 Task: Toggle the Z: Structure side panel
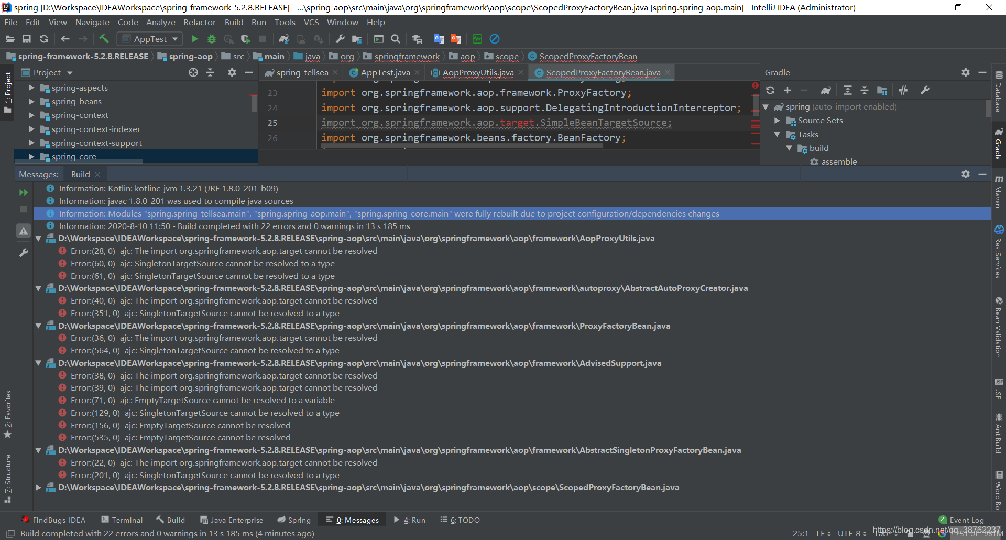(x=7, y=478)
